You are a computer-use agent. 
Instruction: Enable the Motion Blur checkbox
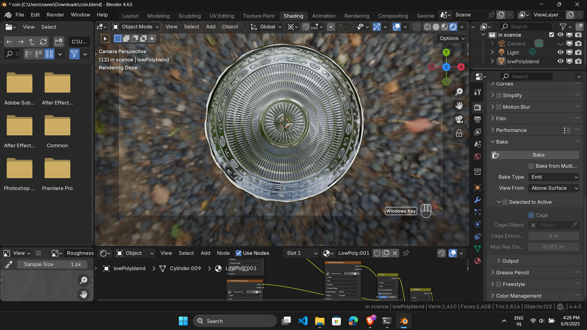499,107
